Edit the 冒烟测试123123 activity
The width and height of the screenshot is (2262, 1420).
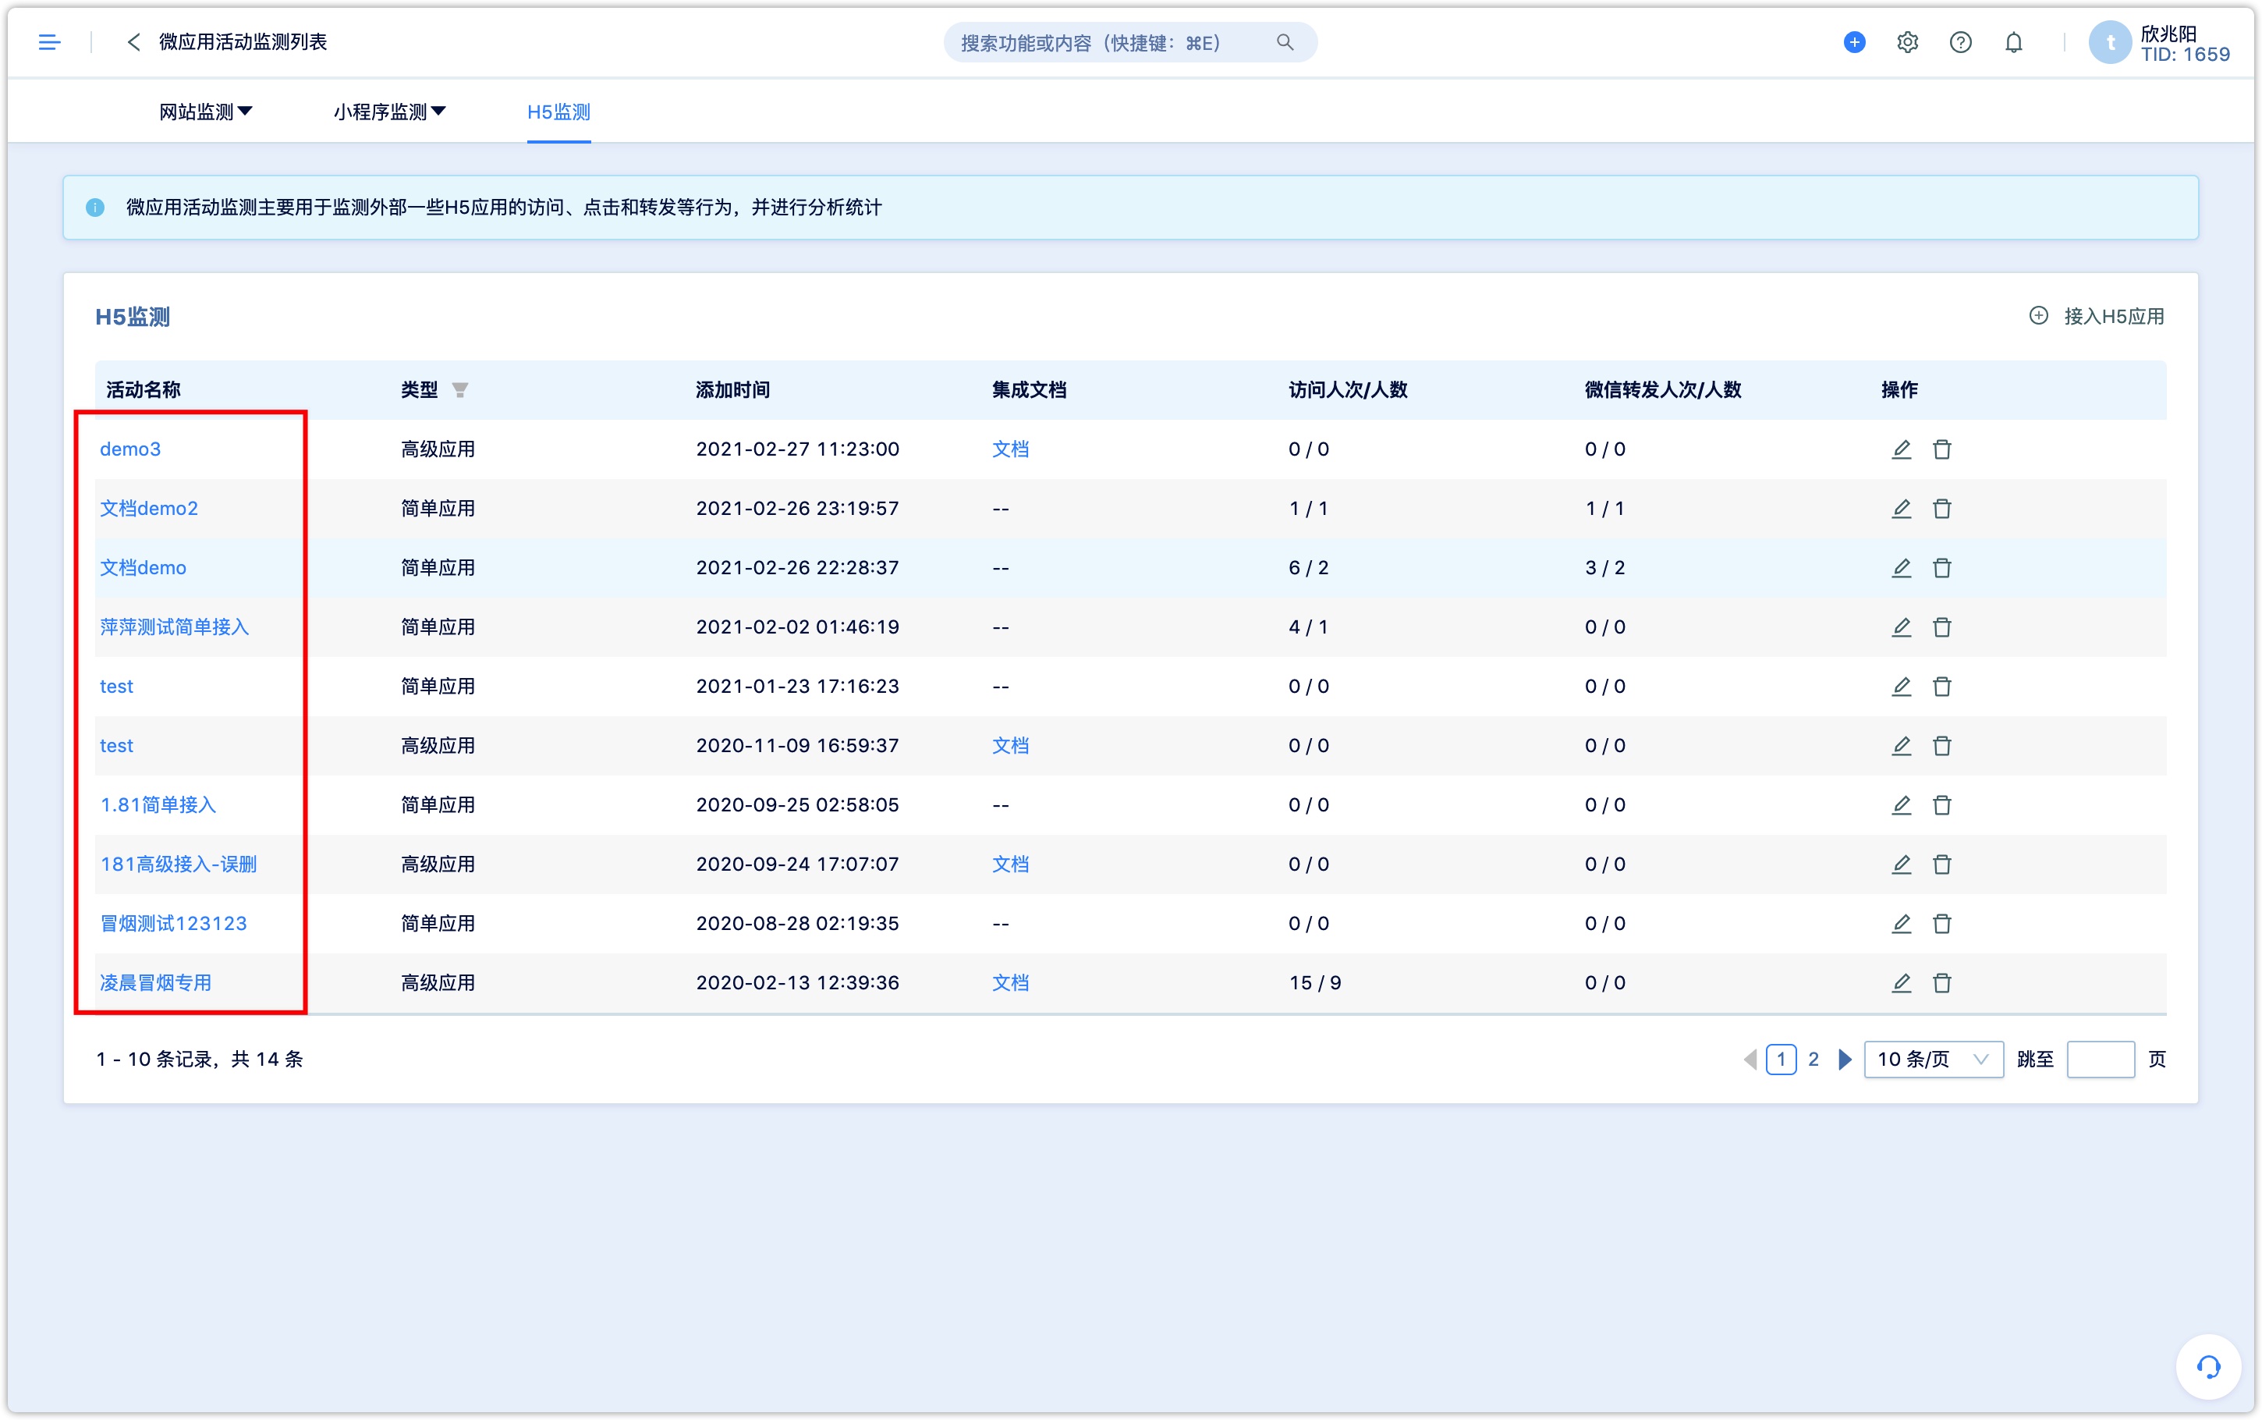(1901, 923)
